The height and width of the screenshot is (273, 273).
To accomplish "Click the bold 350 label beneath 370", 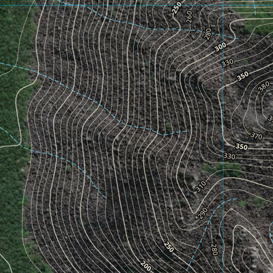I will (x=242, y=147).
